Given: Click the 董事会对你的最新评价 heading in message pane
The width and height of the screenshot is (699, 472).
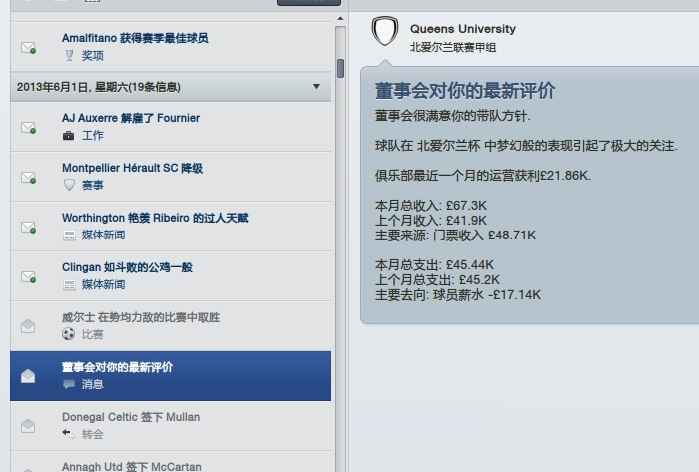Looking at the screenshot, I should 465,91.
